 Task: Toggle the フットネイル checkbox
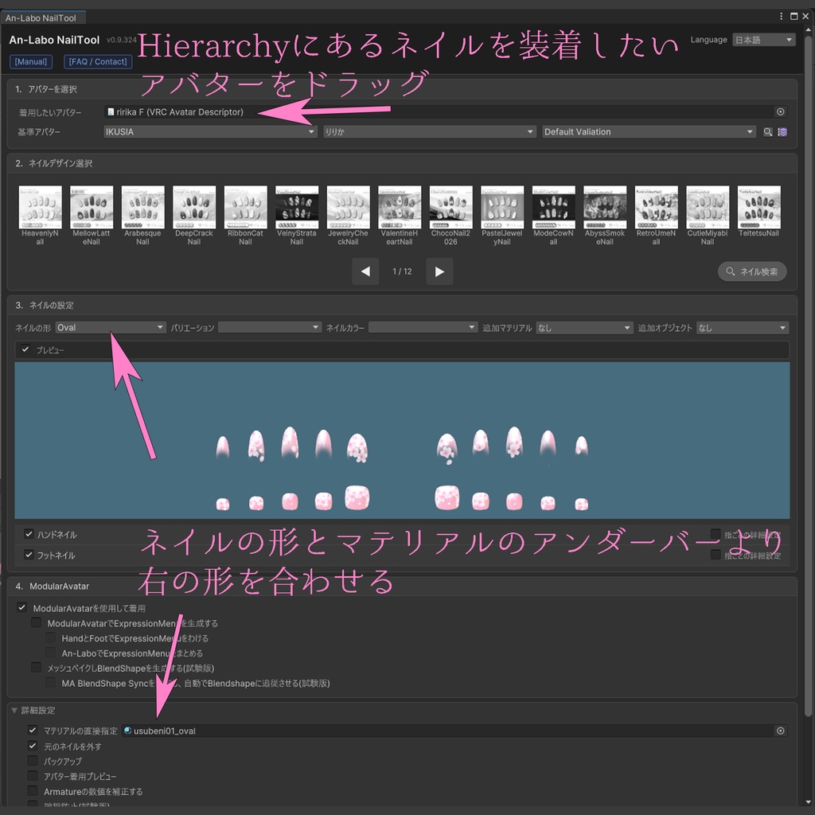click(x=29, y=555)
